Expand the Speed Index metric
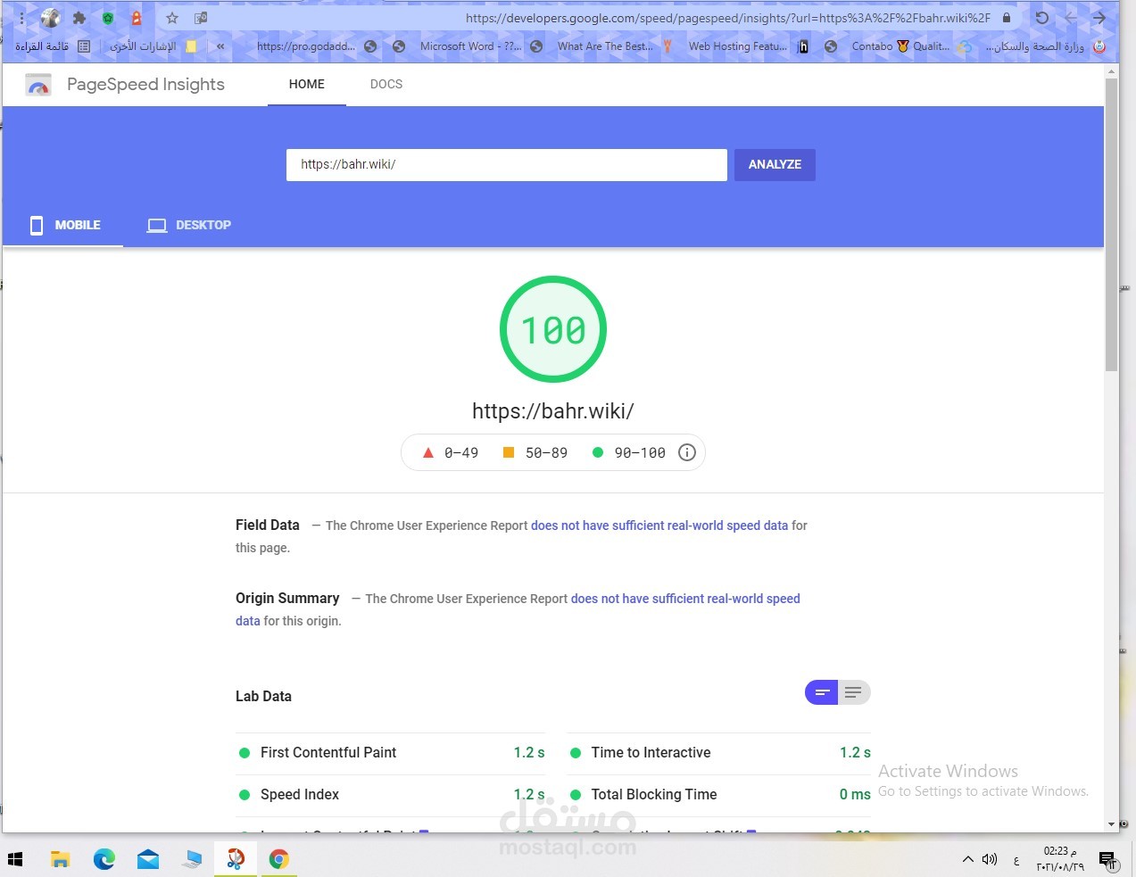The height and width of the screenshot is (877, 1136). [x=392, y=795]
